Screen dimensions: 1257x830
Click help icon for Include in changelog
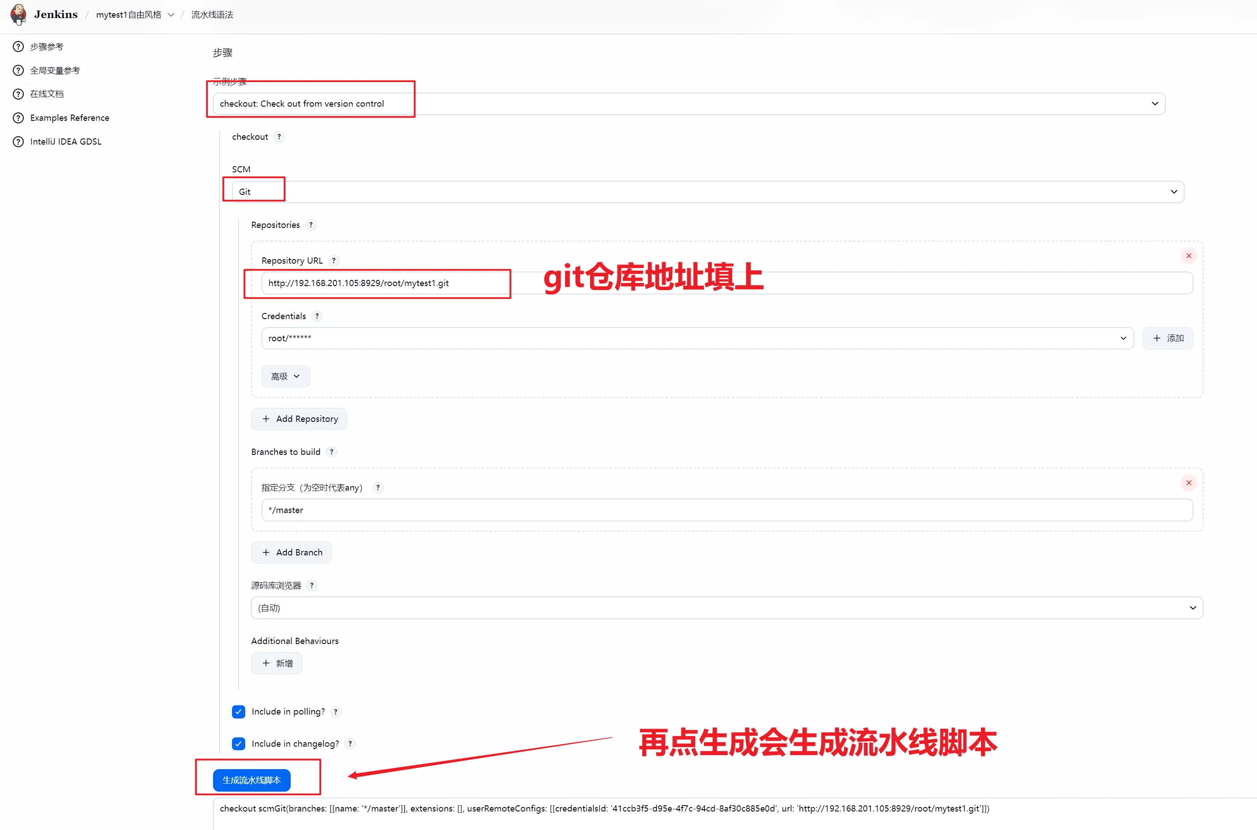pos(350,744)
